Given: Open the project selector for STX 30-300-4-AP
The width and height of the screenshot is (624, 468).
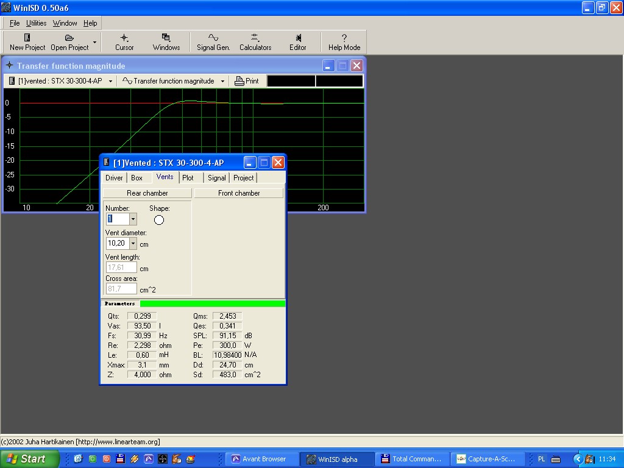Looking at the screenshot, I should click(x=60, y=81).
